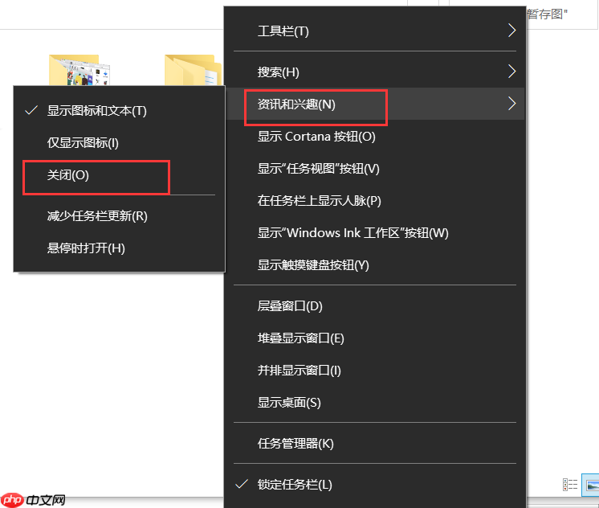Choose 层叠窗口(D) from the context menu

point(375,306)
